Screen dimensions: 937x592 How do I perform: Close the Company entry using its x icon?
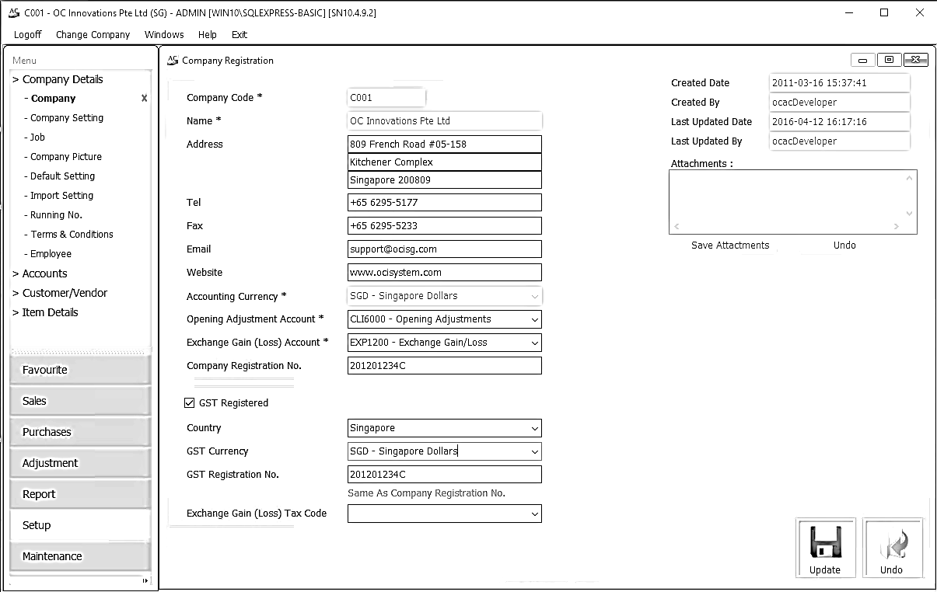coord(144,98)
